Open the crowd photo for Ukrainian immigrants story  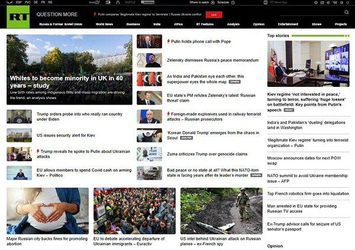[134, 211]
